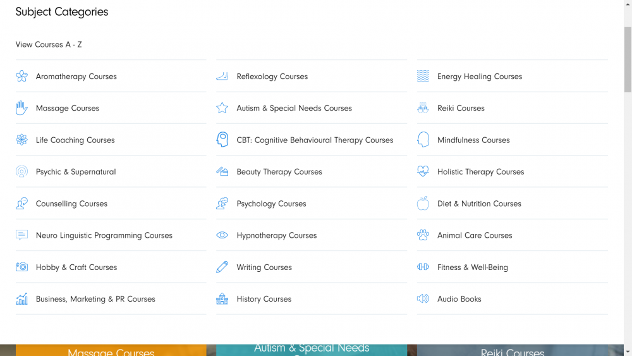Go to Diet & Nutrition Courses link
The image size is (632, 356).
(479, 204)
